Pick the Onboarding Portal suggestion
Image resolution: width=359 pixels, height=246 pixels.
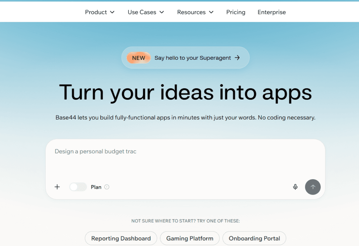[254, 238]
